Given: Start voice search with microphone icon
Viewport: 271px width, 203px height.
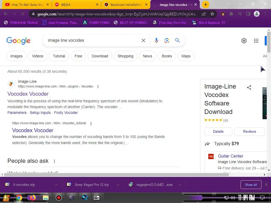Looking at the screenshot, I should click(x=156, y=40).
